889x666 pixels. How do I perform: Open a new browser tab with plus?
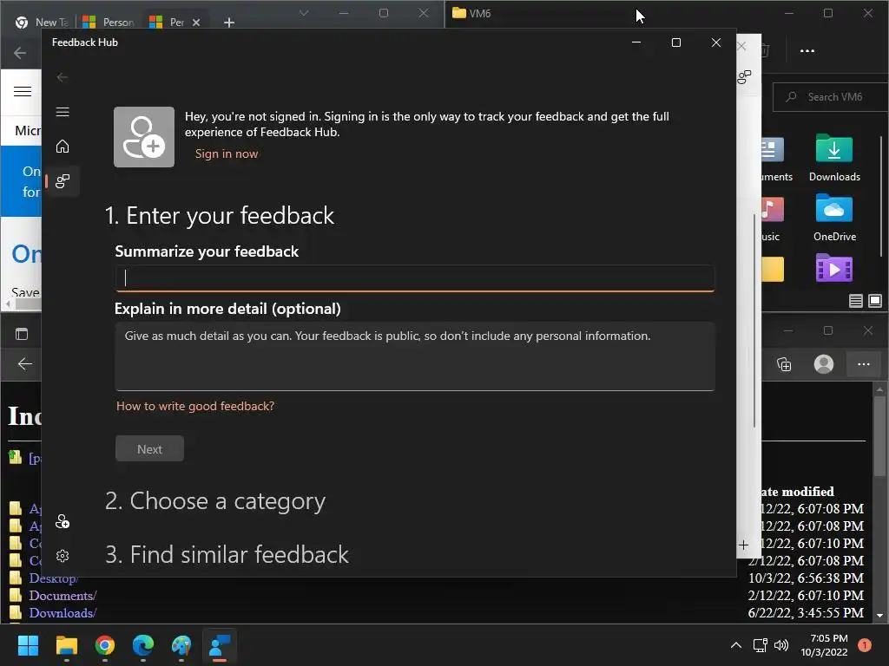tap(228, 23)
